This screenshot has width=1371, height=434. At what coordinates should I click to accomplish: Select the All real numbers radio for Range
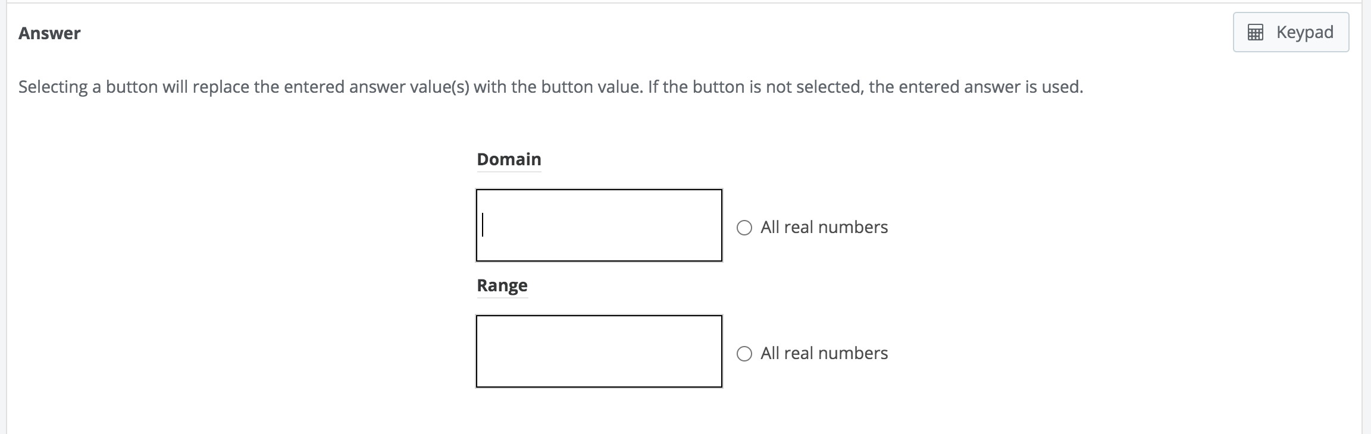(745, 353)
